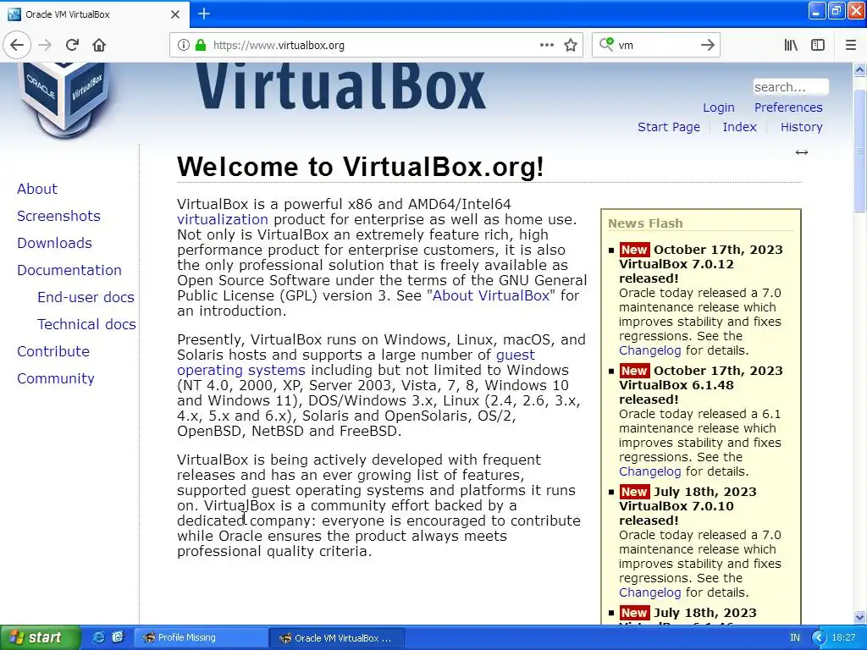
Task: Click the green padlock security icon
Action: 200,45
